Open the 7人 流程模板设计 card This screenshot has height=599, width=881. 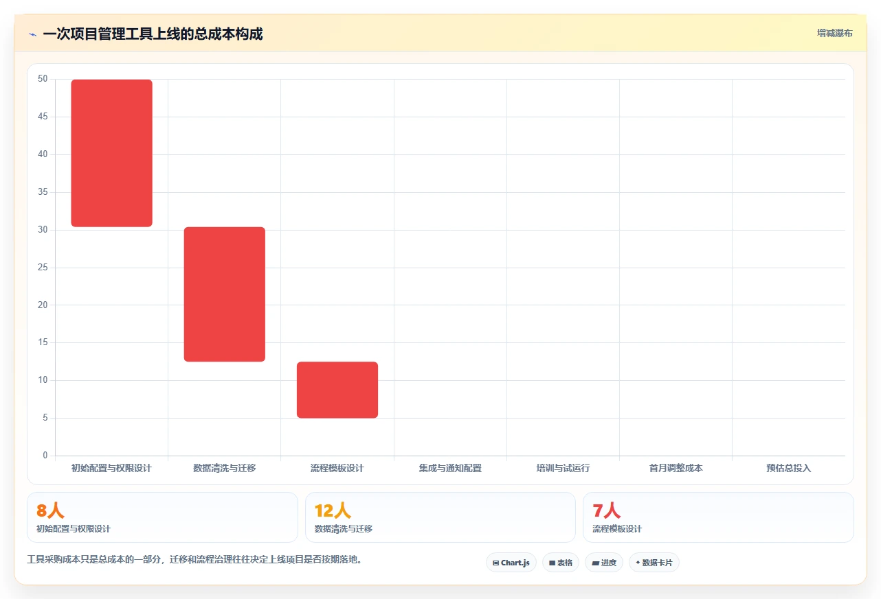point(718,517)
